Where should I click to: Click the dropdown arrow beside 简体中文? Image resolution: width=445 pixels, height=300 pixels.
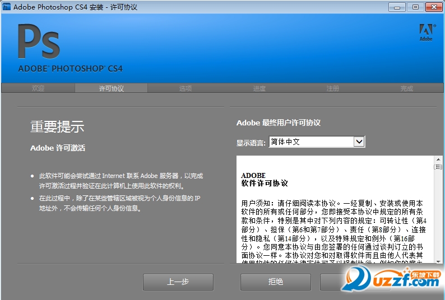tap(359, 142)
